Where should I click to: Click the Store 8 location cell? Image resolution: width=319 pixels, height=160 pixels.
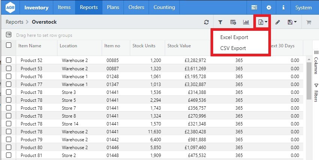69,116
